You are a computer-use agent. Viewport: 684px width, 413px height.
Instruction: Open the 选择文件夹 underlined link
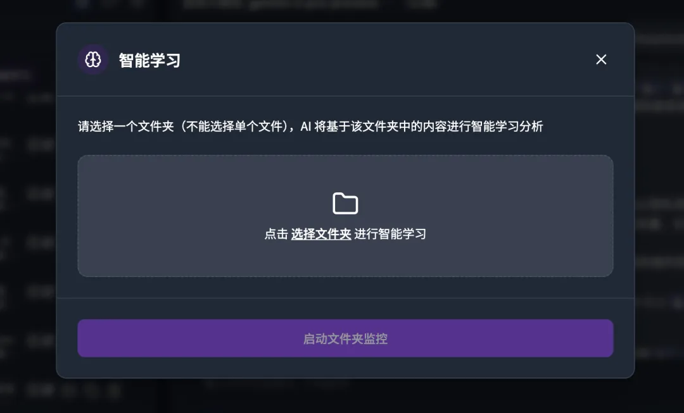pos(321,234)
